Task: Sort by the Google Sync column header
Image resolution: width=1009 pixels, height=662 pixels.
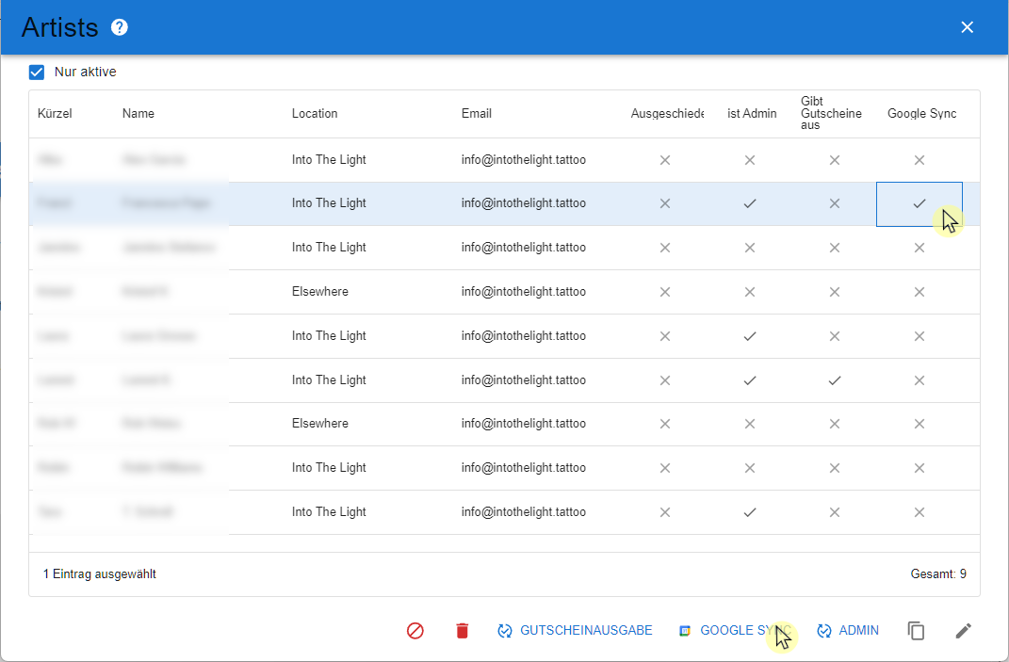Action: 921,113
